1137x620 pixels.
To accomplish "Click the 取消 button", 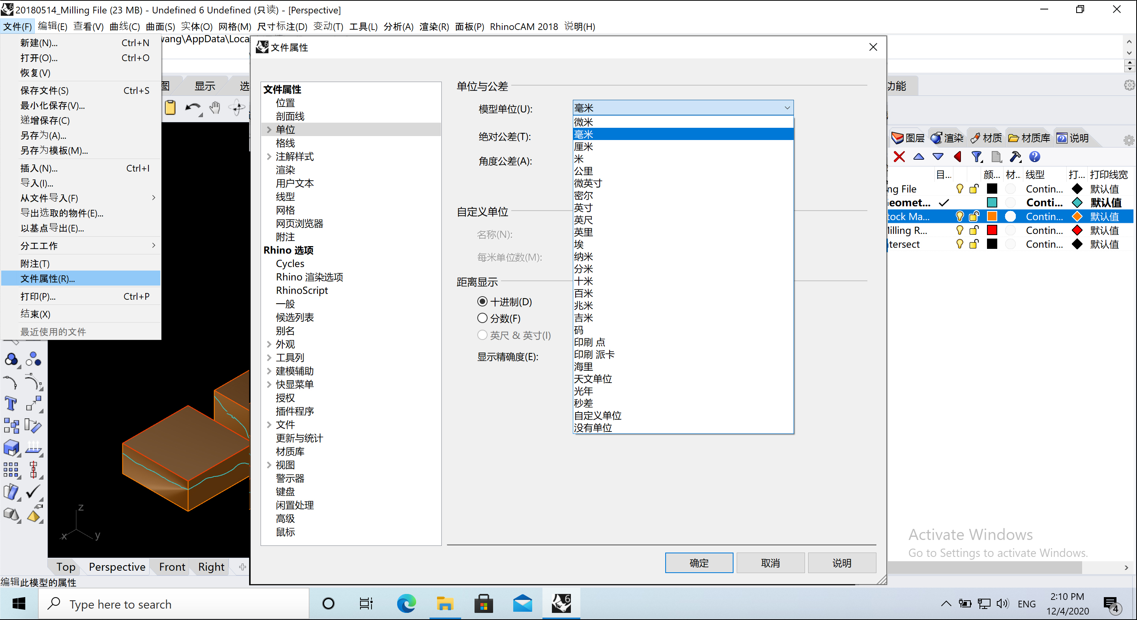I will pyautogui.click(x=770, y=563).
